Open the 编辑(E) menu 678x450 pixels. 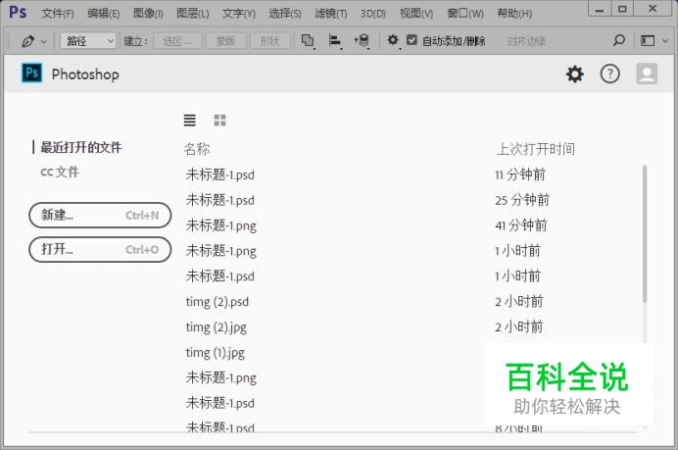[103, 14]
